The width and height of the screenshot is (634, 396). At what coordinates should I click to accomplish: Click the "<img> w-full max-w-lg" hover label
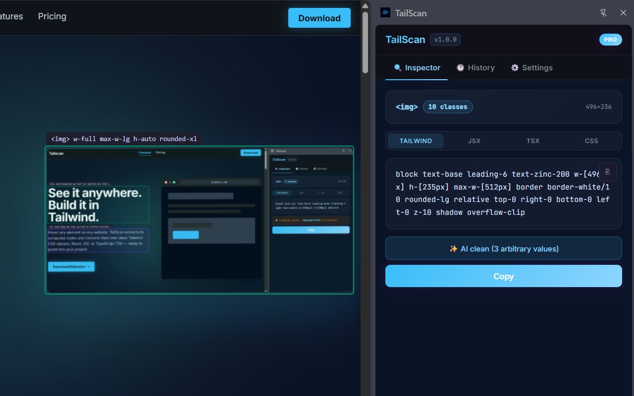[x=124, y=139]
